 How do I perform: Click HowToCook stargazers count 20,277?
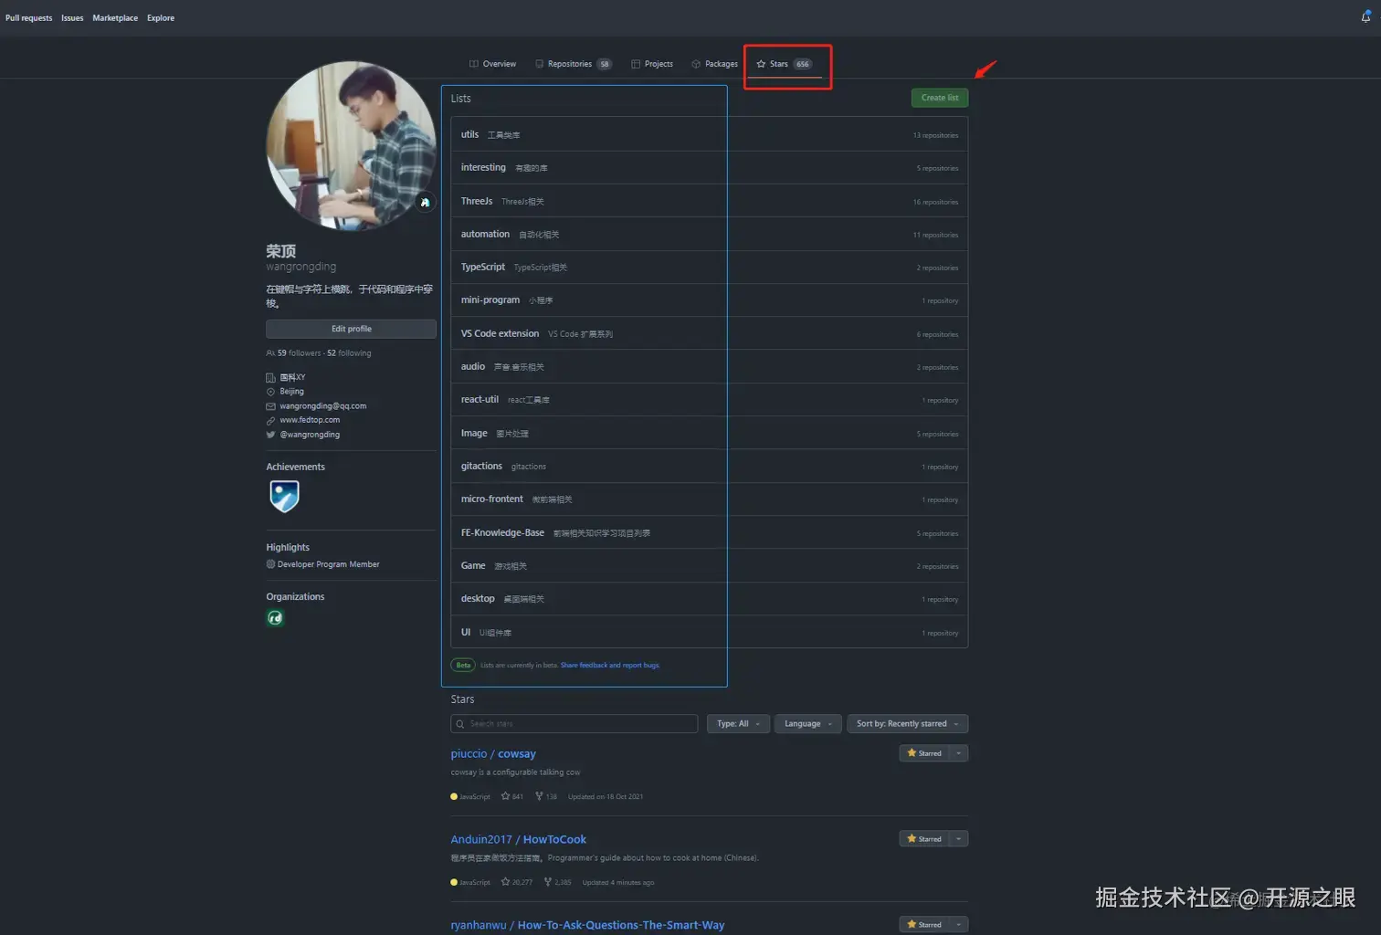(x=516, y=882)
